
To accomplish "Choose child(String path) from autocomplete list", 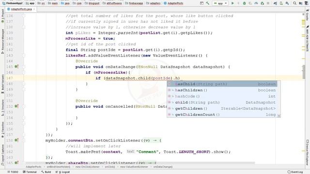I will [x=222, y=102].
